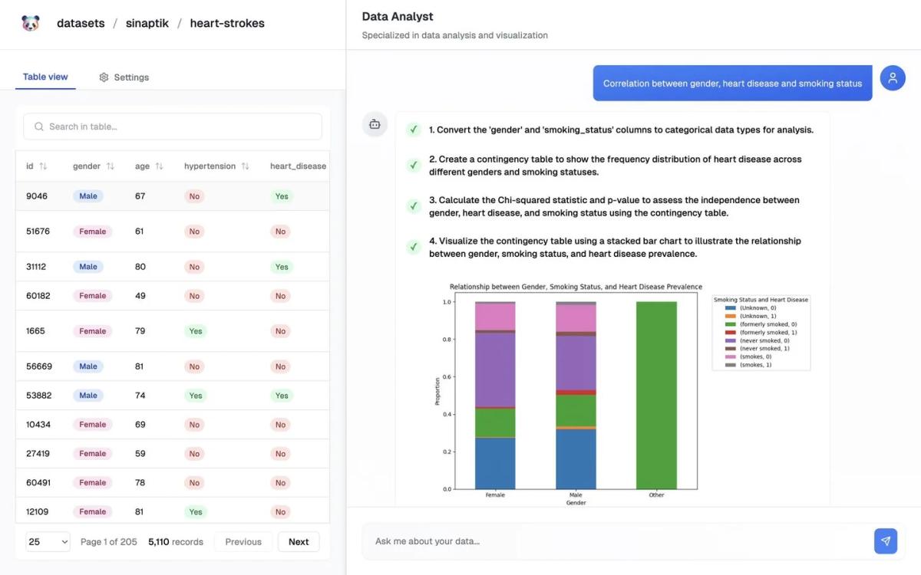
Task: Click the user avatar icon top right
Action: click(892, 77)
